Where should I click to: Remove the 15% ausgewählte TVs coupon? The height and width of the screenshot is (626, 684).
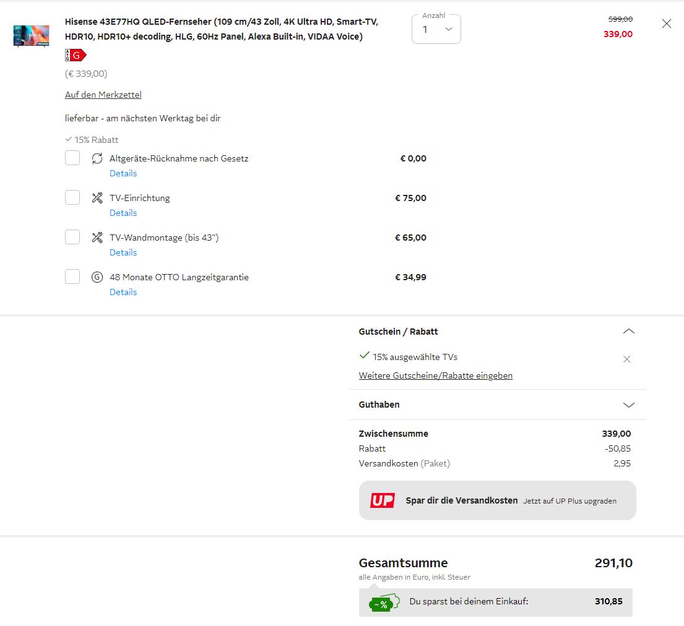(626, 359)
